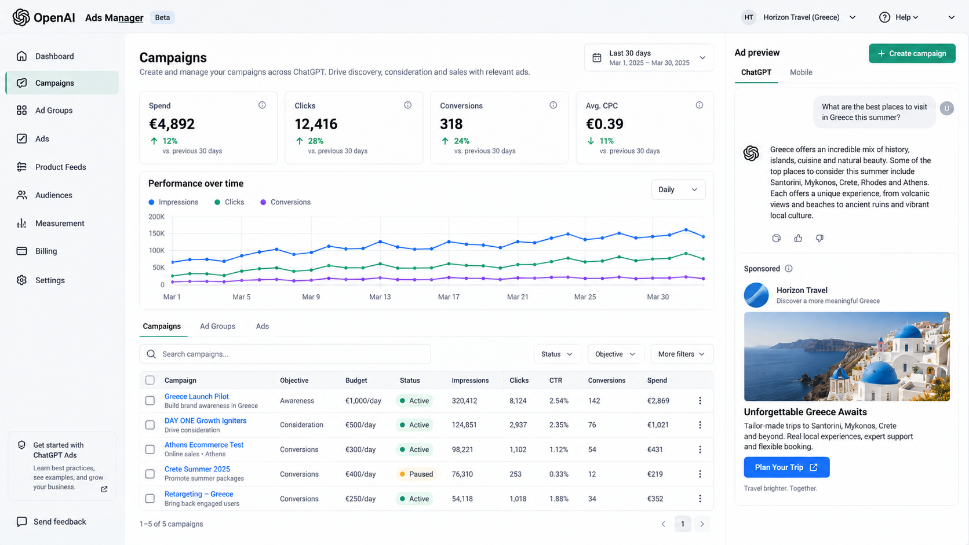Click the Conversions card info icon
969x545 pixels.
553,105
